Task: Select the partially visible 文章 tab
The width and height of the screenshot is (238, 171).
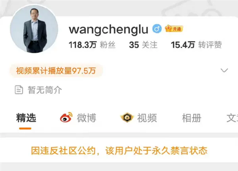Action: (232, 118)
